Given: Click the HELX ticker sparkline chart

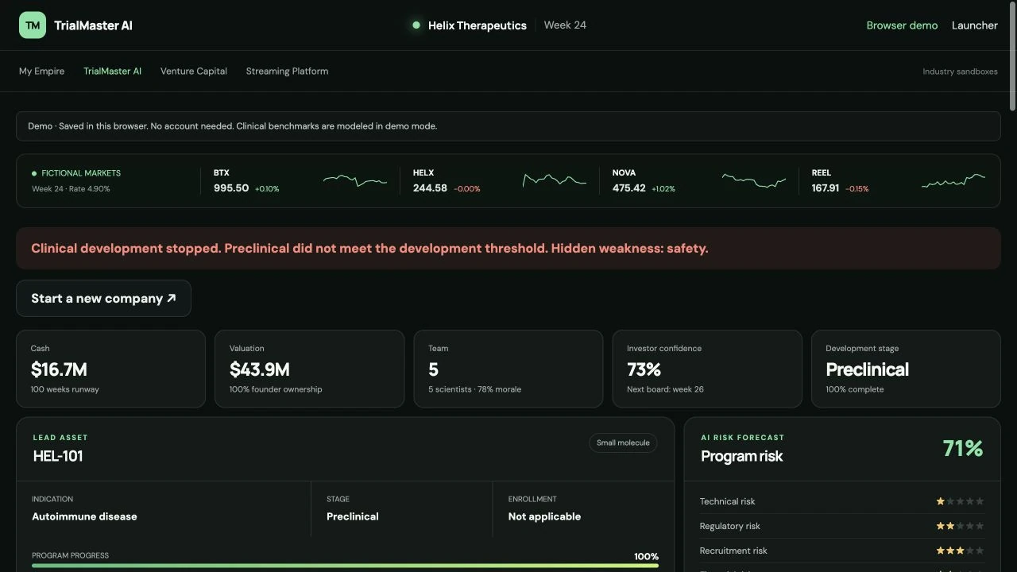Looking at the screenshot, I should coord(555,180).
